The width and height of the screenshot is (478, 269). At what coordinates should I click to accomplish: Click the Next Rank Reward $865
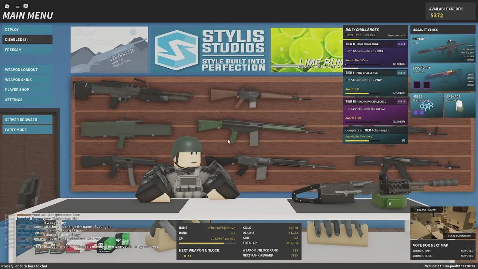(294, 256)
